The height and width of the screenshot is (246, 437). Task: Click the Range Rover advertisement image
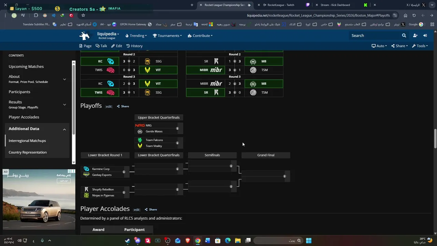39,199
